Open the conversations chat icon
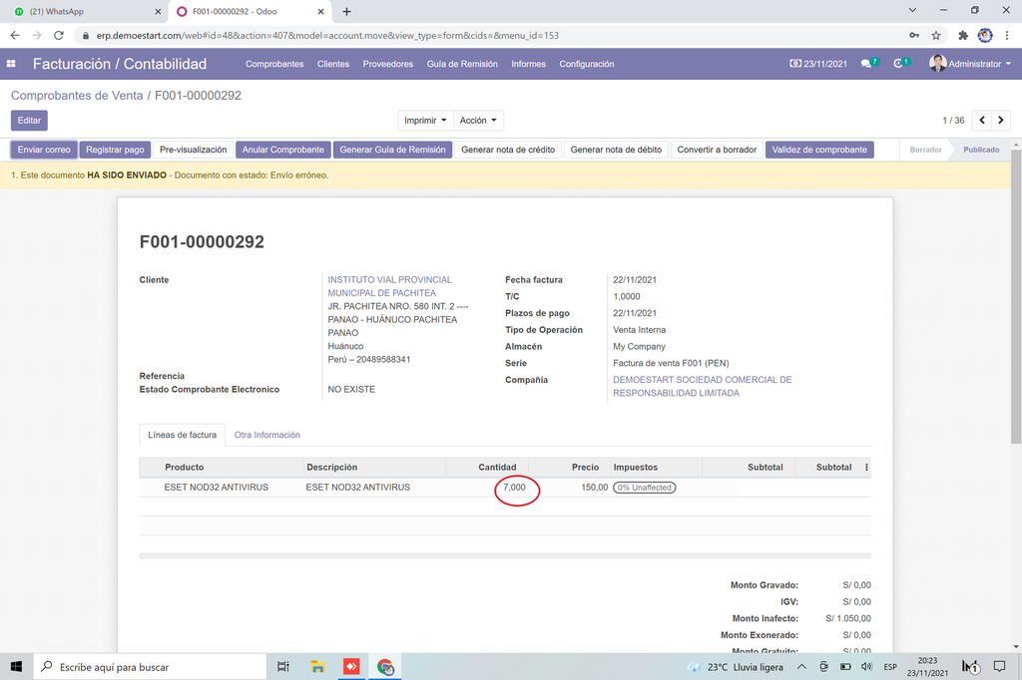 point(866,64)
